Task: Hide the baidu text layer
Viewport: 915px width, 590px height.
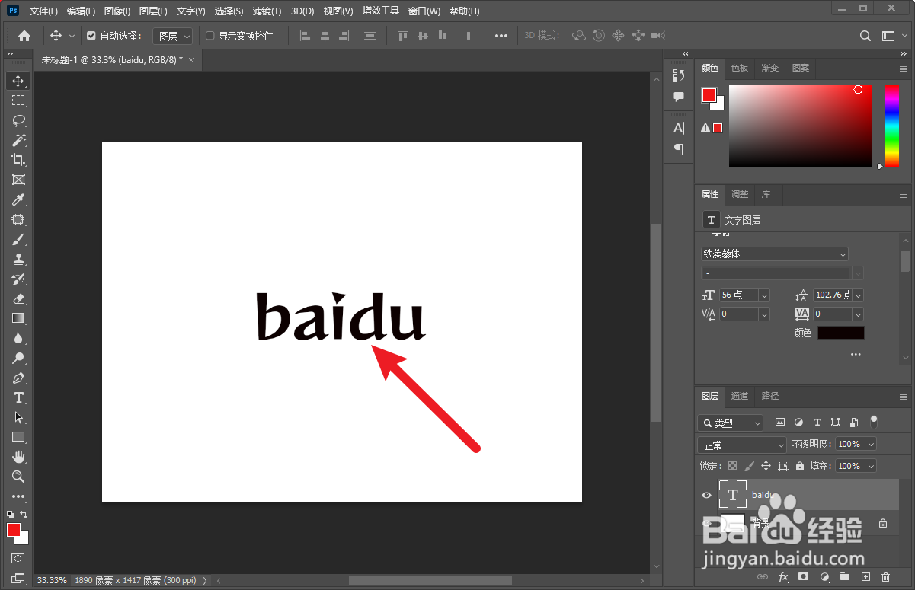Action: point(706,495)
